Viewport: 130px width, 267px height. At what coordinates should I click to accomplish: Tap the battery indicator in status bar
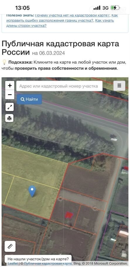[x=115, y=8]
